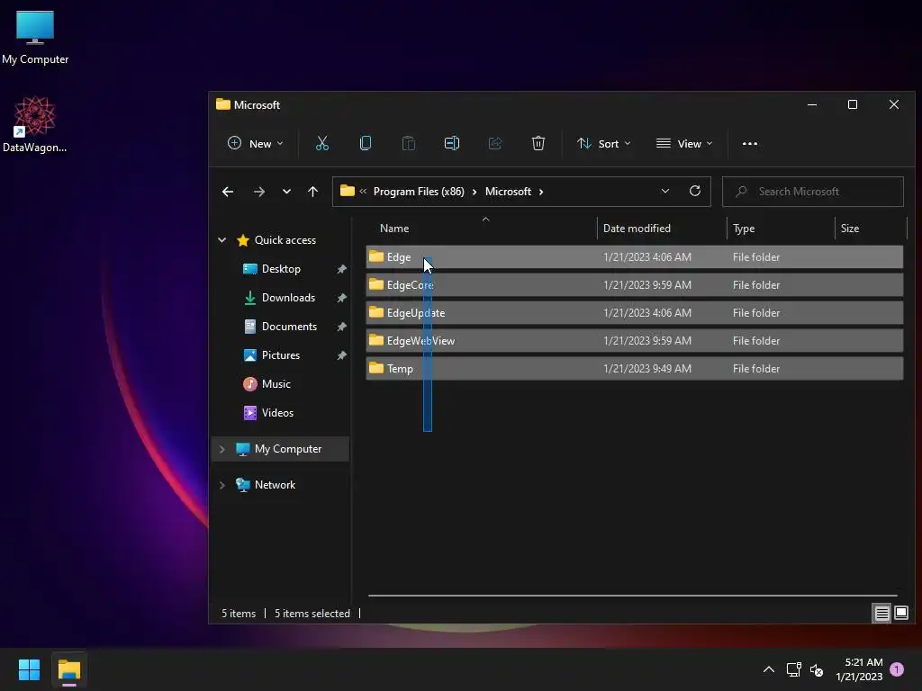Click File Explorer taskbar icon

[x=68, y=669]
